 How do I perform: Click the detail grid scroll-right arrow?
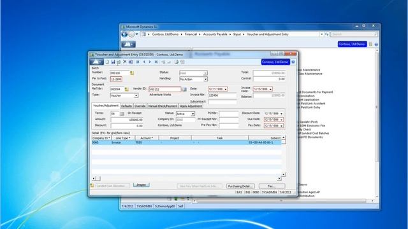tap(279, 178)
